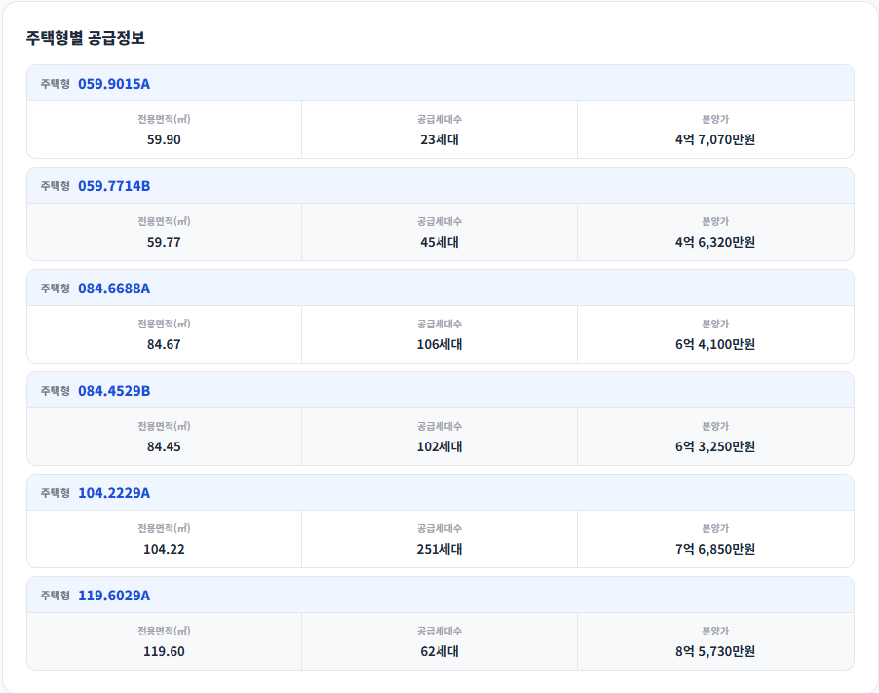Image resolution: width=879 pixels, height=693 pixels.
Task: Click 분양가 label in 119.6029A card
Action: [715, 632]
